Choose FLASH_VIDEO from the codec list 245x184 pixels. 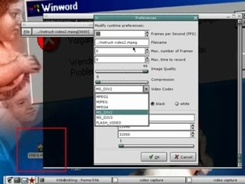coord(122,123)
